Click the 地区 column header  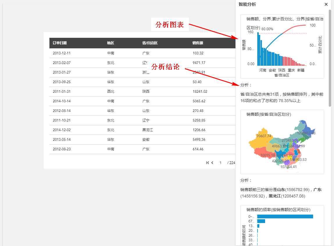[110, 43]
